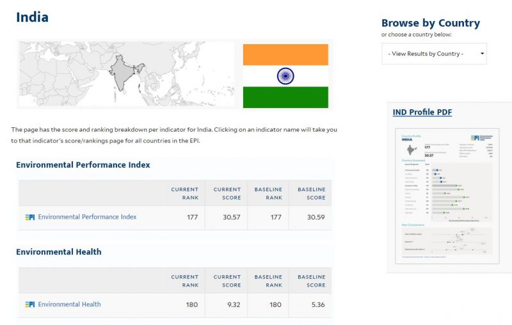512x325 pixels.
Task: Click the India page heading
Action: [x=33, y=17]
